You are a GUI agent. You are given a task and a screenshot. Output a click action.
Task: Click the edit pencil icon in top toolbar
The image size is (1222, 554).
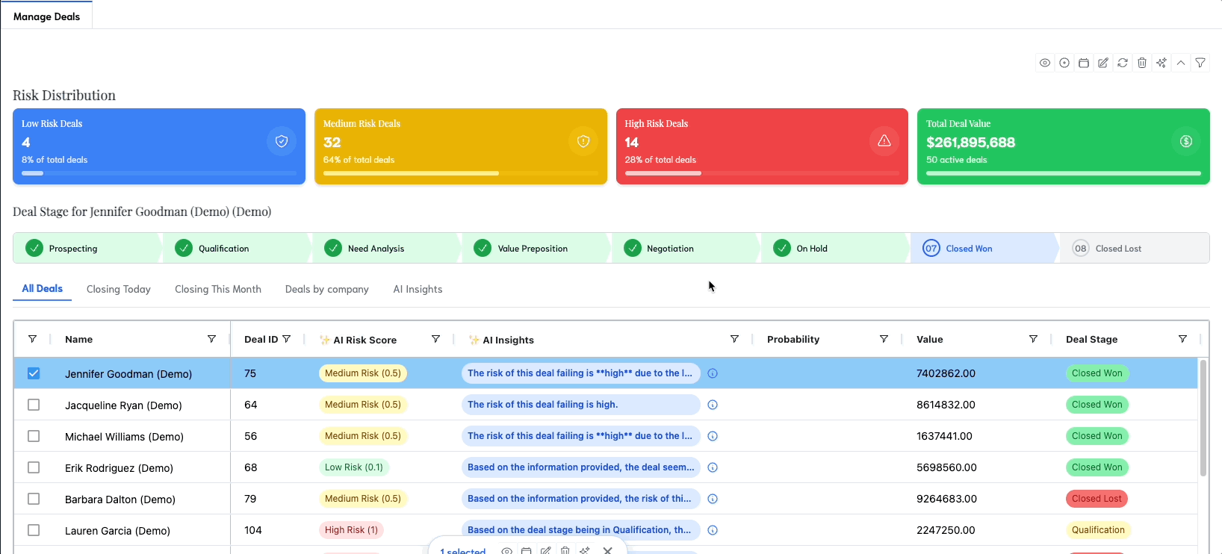(1103, 63)
